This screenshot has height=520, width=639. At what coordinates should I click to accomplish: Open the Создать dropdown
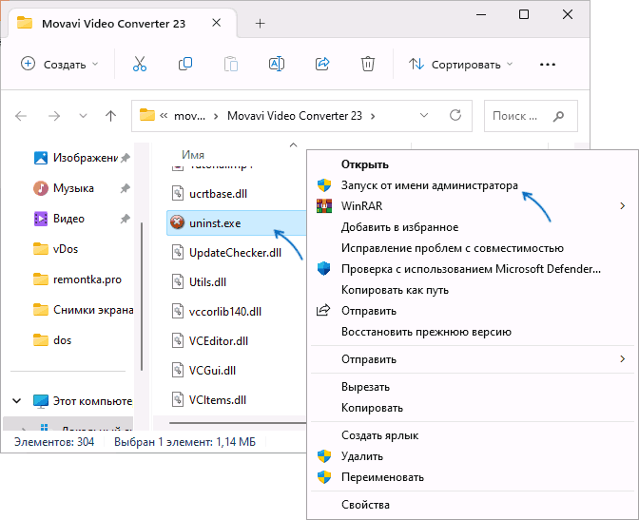pyautogui.click(x=60, y=64)
